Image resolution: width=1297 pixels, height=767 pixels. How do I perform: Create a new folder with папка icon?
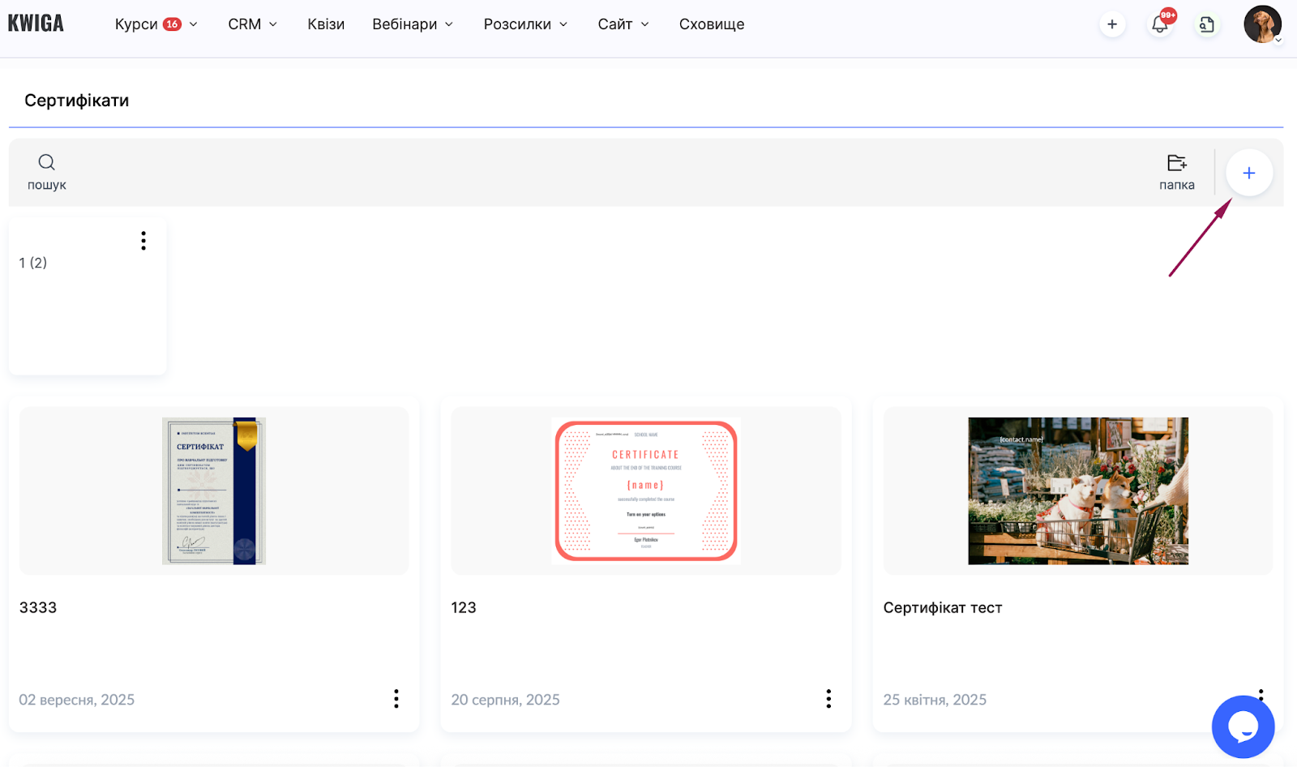click(1176, 172)
